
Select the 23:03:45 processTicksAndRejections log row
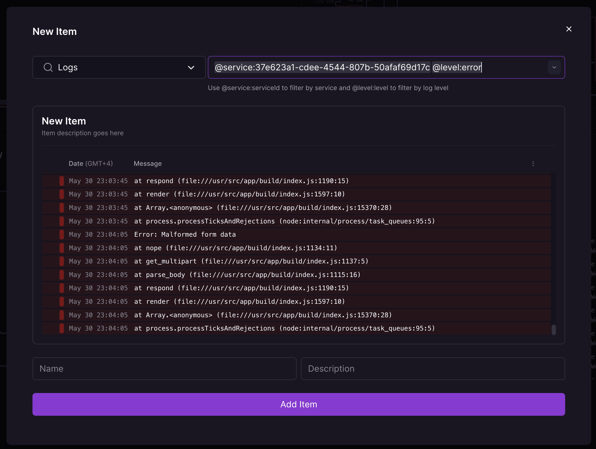[x=296, y=221]
